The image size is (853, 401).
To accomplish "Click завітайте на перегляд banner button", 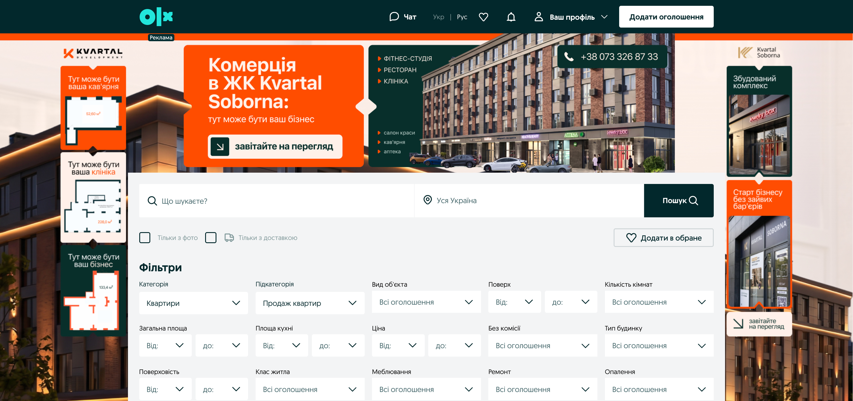I will coord(275,146).
